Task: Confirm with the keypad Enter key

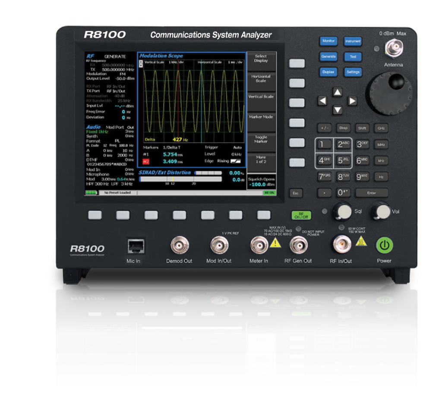Action: (372, 193)
